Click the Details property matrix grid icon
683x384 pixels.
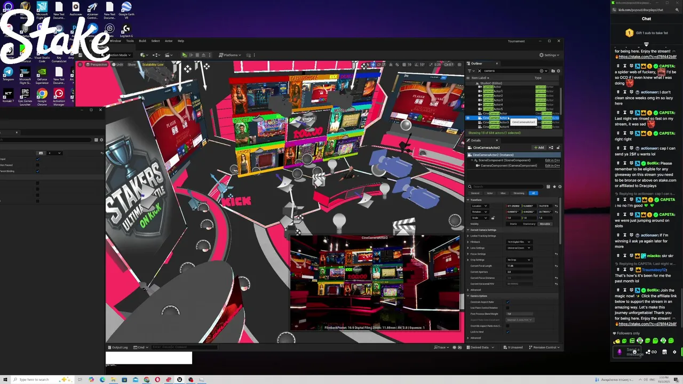click(548, 187)
